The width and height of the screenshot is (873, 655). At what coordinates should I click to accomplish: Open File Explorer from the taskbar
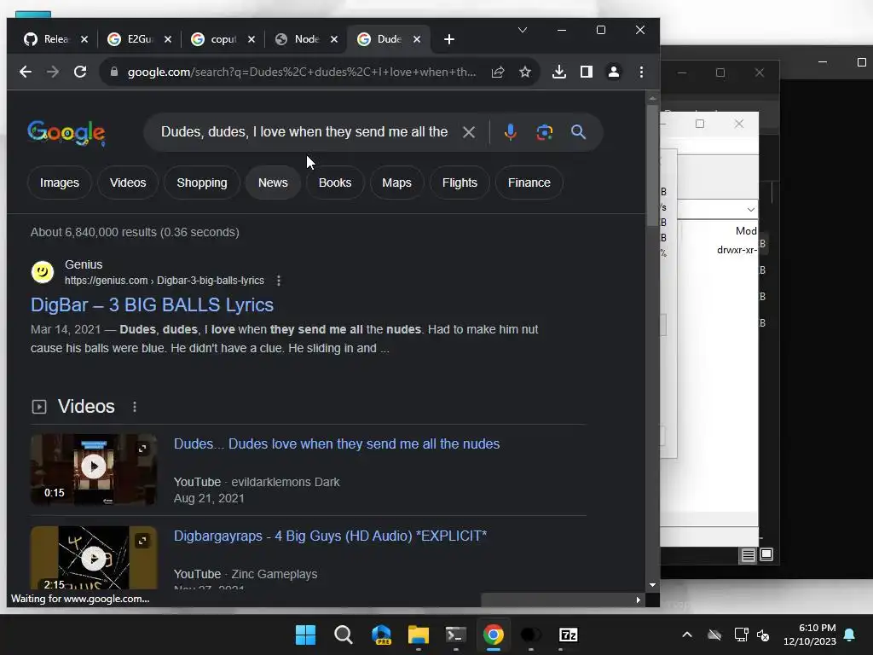(418, 635)
